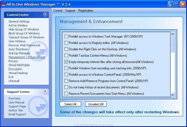Click the Unselect All button
Screen dimensions: 187x127
point(96,104)
